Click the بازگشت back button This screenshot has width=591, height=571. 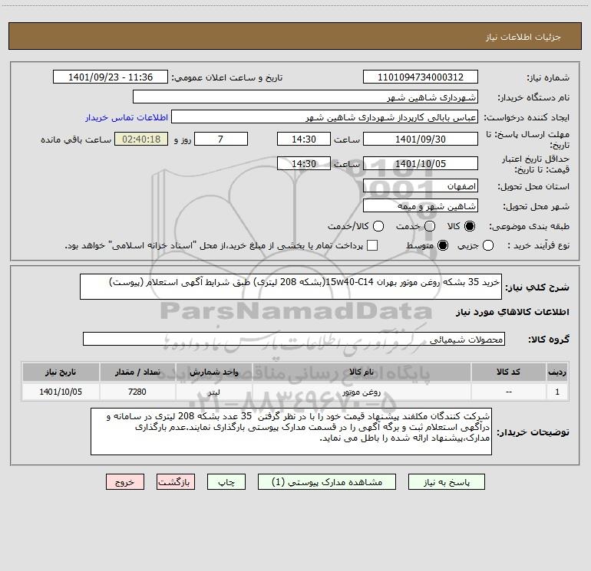176,482
